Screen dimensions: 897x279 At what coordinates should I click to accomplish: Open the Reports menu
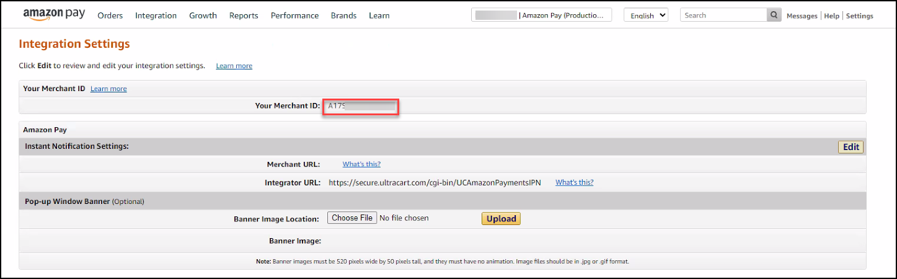[x=244, y=15]
